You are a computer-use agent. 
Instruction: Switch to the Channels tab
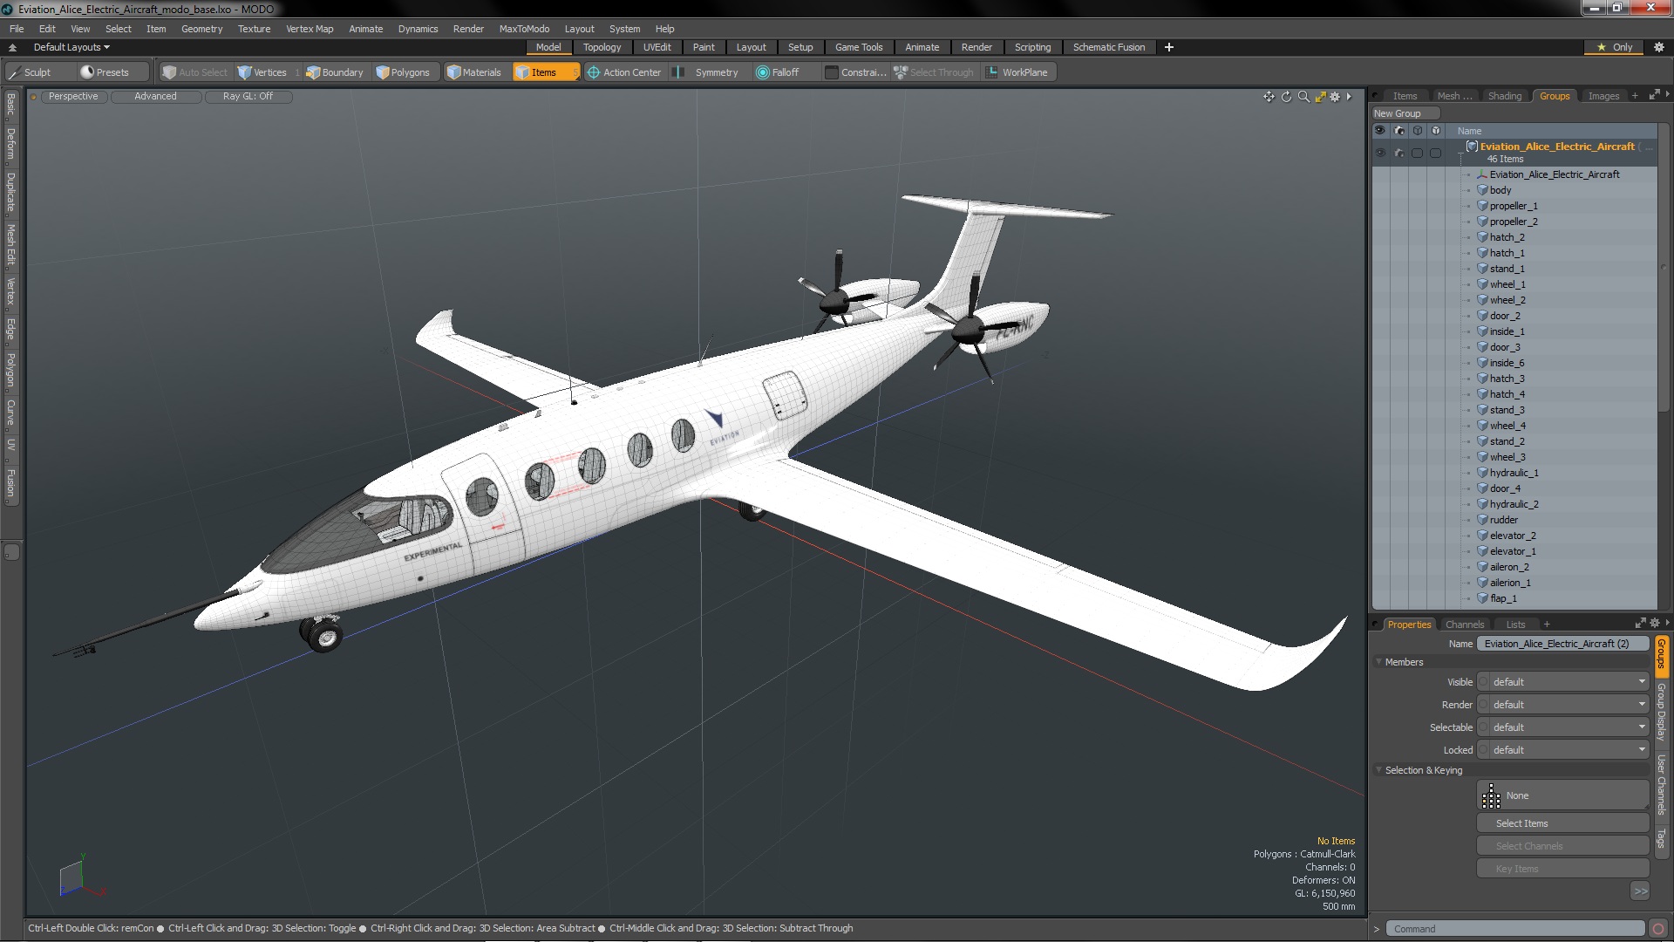1464,625
